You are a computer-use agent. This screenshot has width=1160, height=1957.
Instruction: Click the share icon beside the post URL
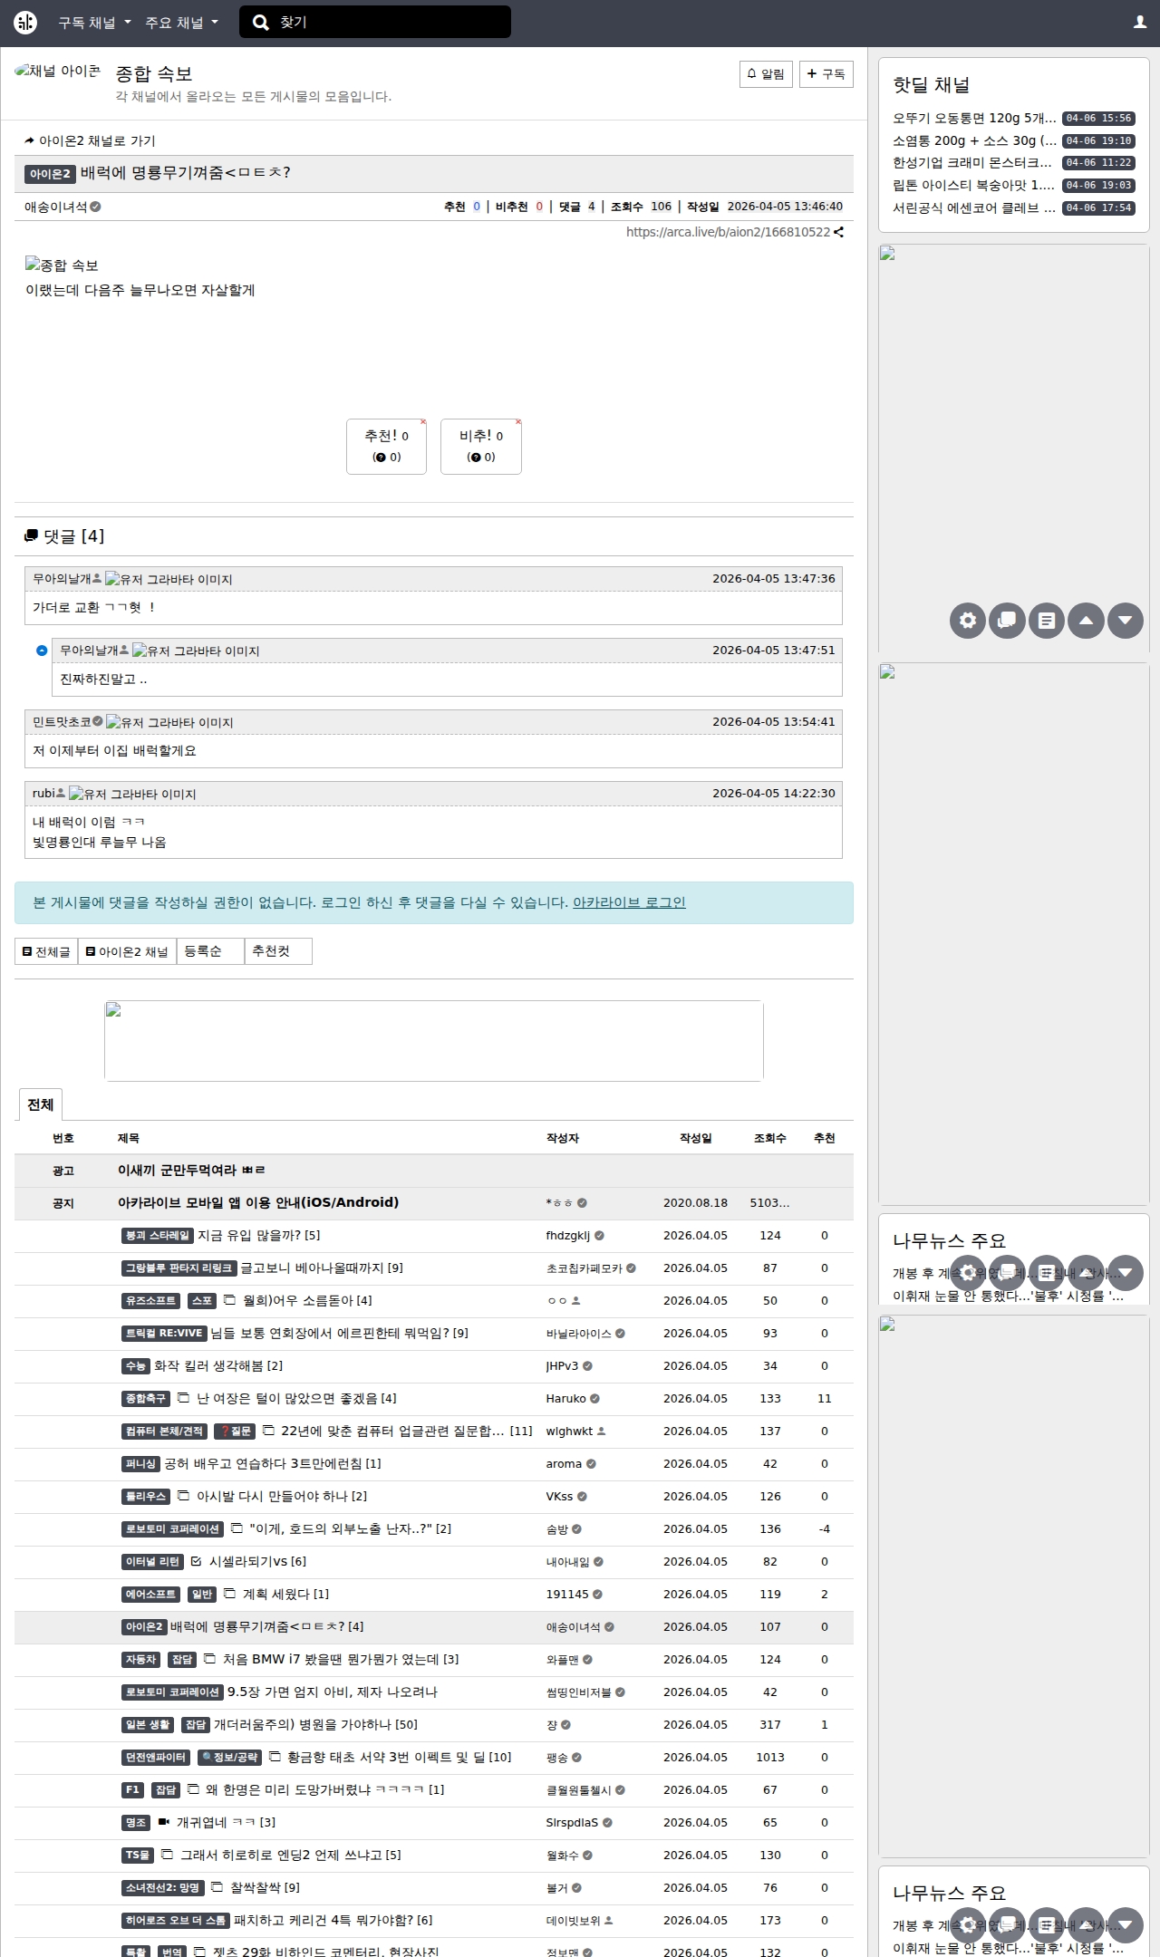click(839, 232)
